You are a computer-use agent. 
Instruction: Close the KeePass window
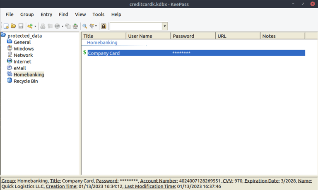point(313,4)
